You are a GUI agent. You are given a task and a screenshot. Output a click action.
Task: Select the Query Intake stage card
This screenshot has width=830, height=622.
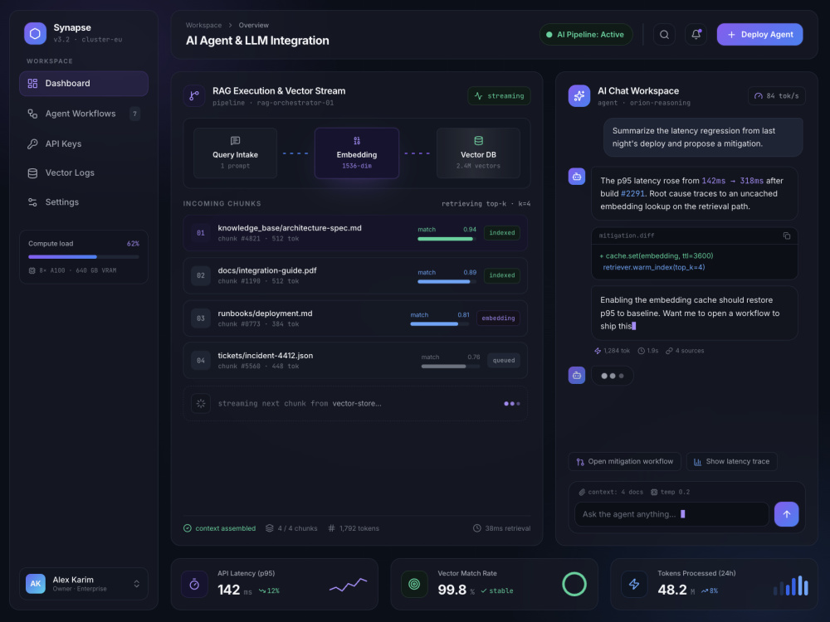(x=235, y=153)
